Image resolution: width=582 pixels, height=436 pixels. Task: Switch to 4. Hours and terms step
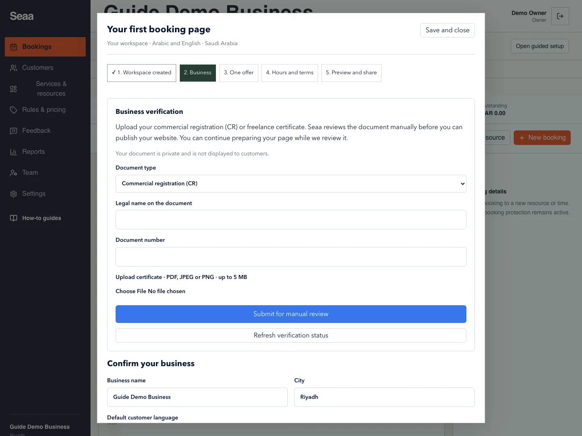(x=290, y=73)
